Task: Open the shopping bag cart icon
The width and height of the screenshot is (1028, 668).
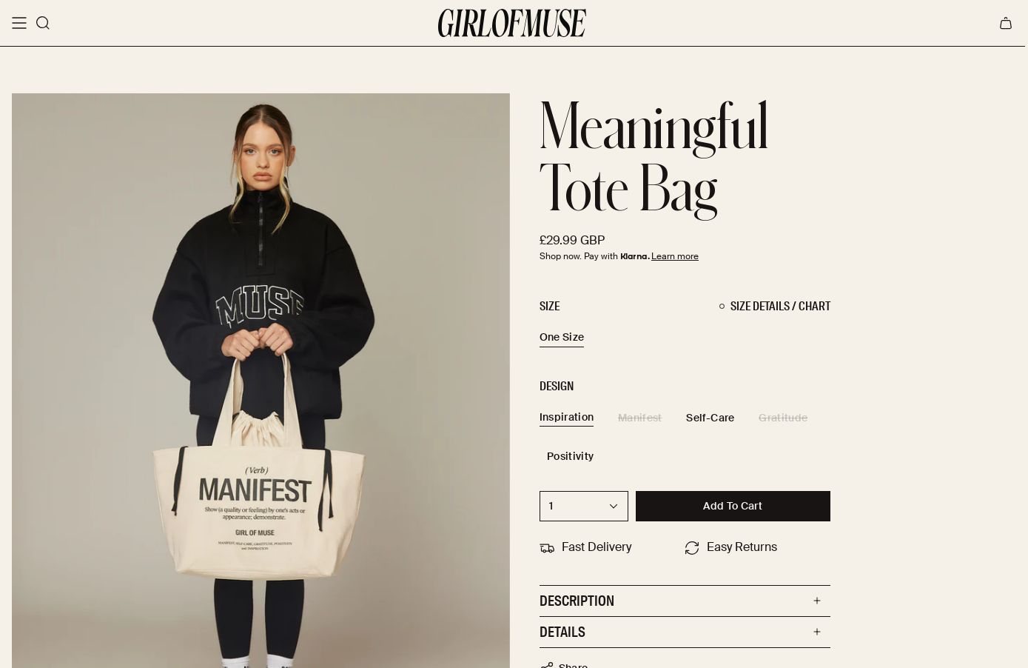Action: pyautogui.click(x=1006, y=23)
